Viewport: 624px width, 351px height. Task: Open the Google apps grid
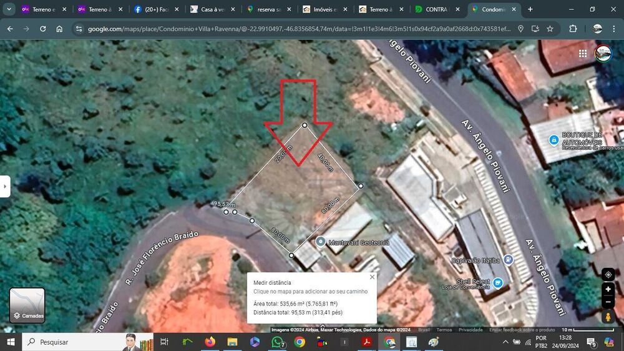click(583, 54)
